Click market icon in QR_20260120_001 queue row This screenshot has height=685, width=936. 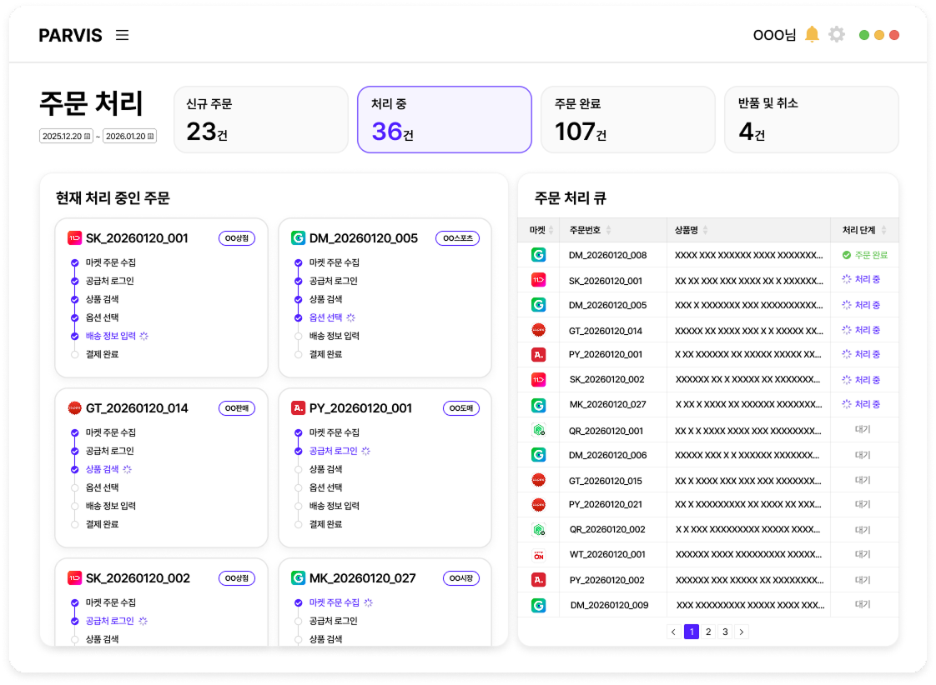(x=538, y=430)
